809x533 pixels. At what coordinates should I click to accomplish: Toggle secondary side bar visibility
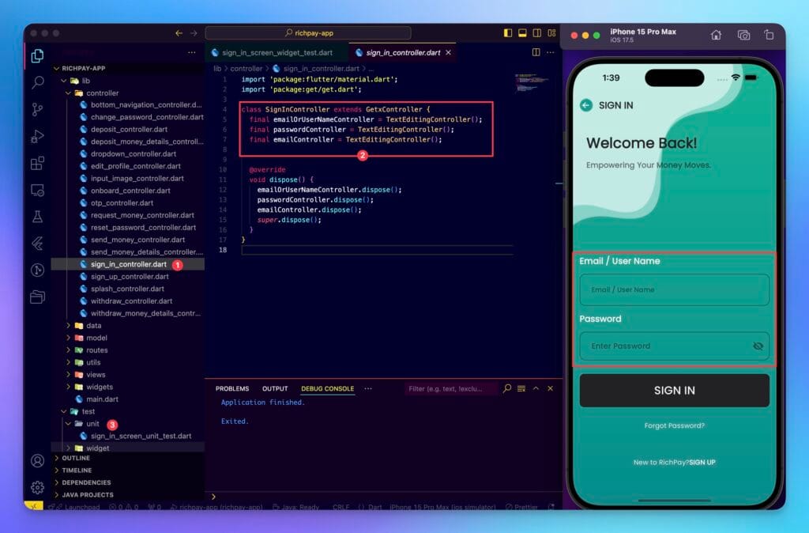536,33
